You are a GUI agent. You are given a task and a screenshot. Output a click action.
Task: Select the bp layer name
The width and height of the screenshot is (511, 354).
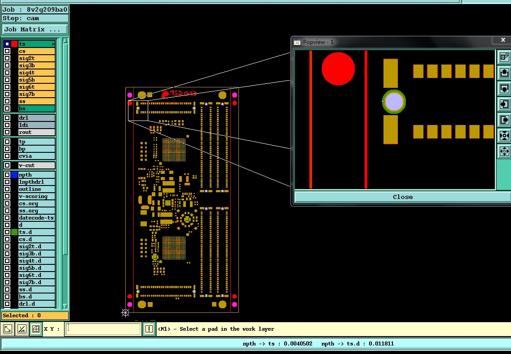point(36,149)
